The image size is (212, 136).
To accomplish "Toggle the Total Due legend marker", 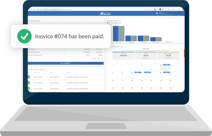I will click(x=108, y=23).
